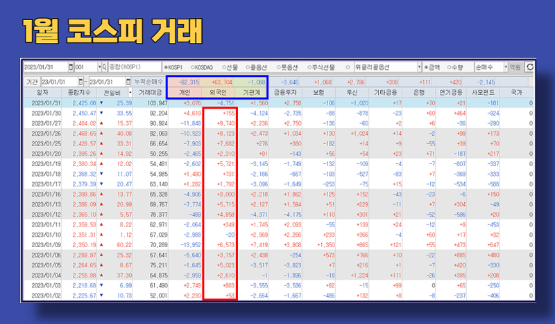555x324 pixels.
Task: Click trading value 78,377 on 01/12 row
Action: click(x=158, y=215)
